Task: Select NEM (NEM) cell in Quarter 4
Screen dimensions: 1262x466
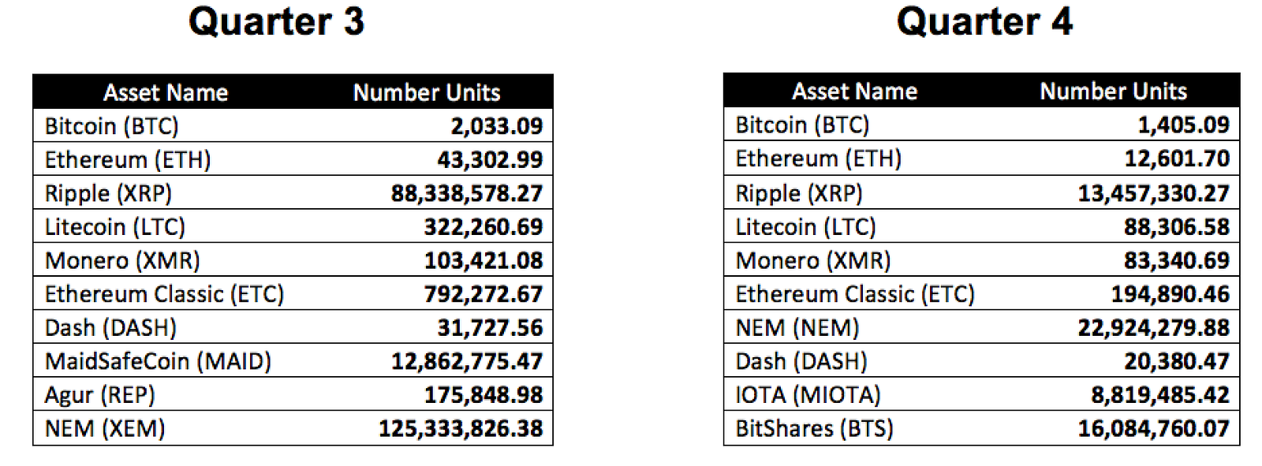Action: (x=797, y=328)
